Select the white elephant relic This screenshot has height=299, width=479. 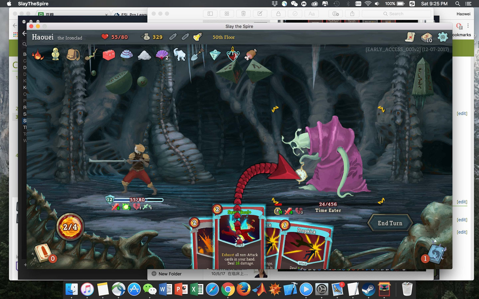(x=179, y=55)
